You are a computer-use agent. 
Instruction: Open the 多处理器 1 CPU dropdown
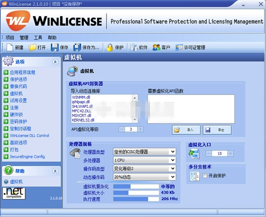tap(145, 160)
